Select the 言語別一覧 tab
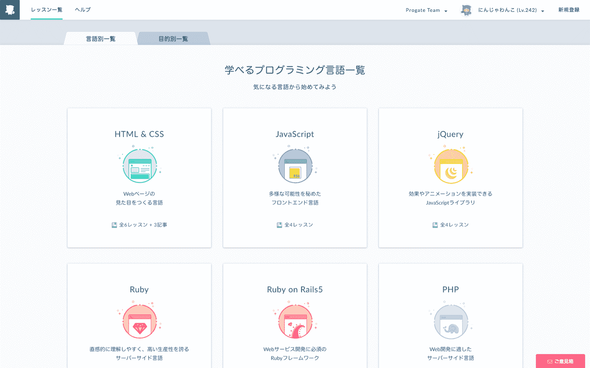The height and width of the screenshot is (368, 590). pos(101,39)
